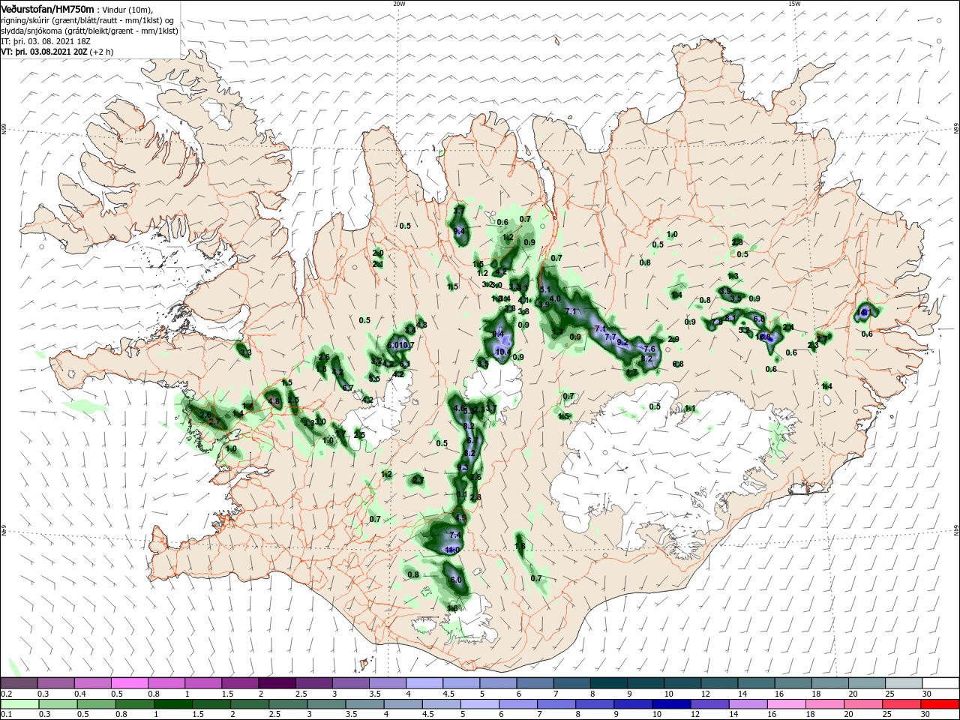Image resolution: width=960 pixels, height=720 pixels.
Task: Pick the medium green 0.5 swatch in rain legend
Action: [96, 704]
